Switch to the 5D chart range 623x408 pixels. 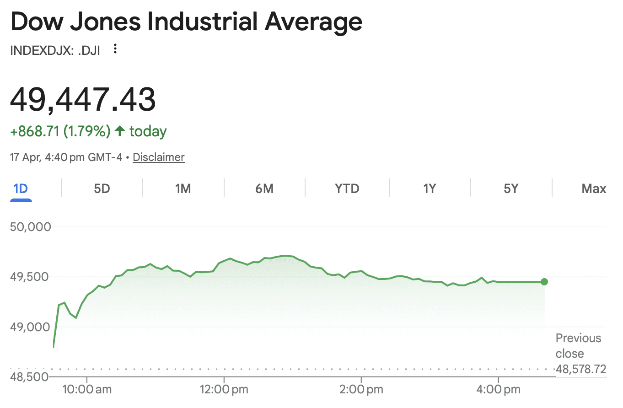click(102, 188)
